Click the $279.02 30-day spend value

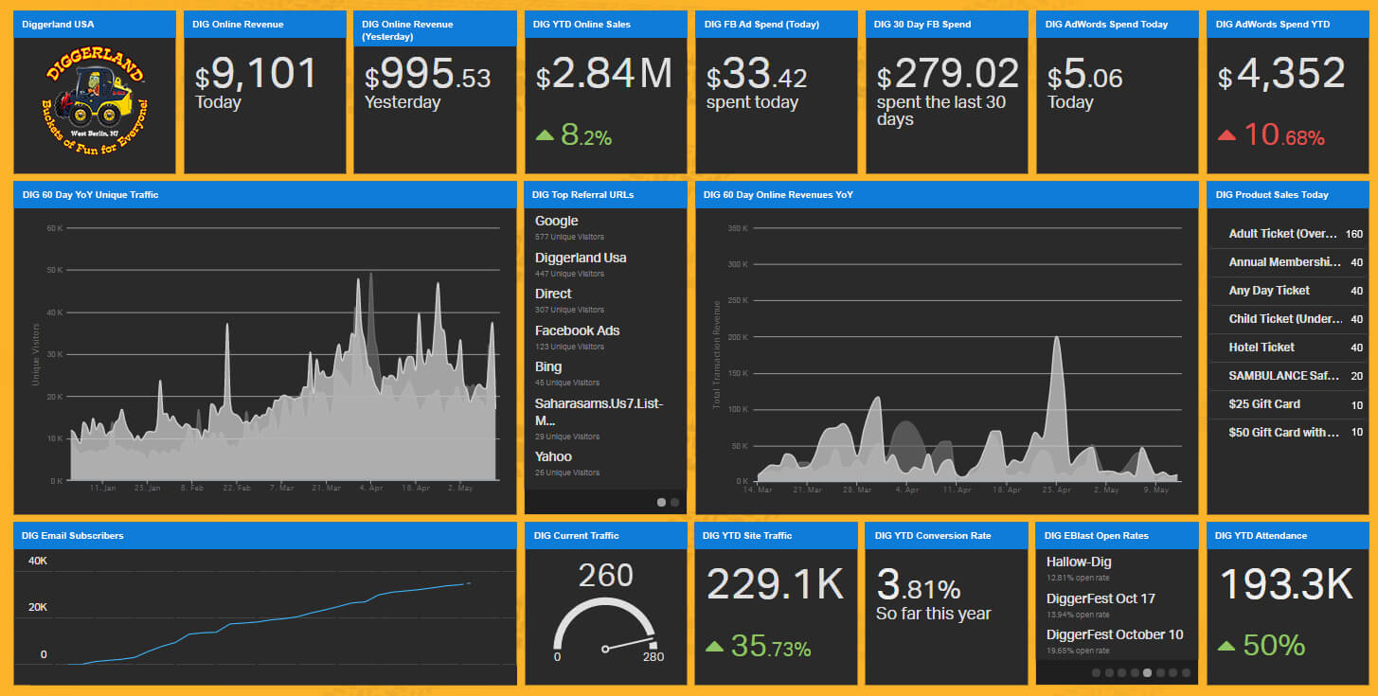(x=948, y=74)
